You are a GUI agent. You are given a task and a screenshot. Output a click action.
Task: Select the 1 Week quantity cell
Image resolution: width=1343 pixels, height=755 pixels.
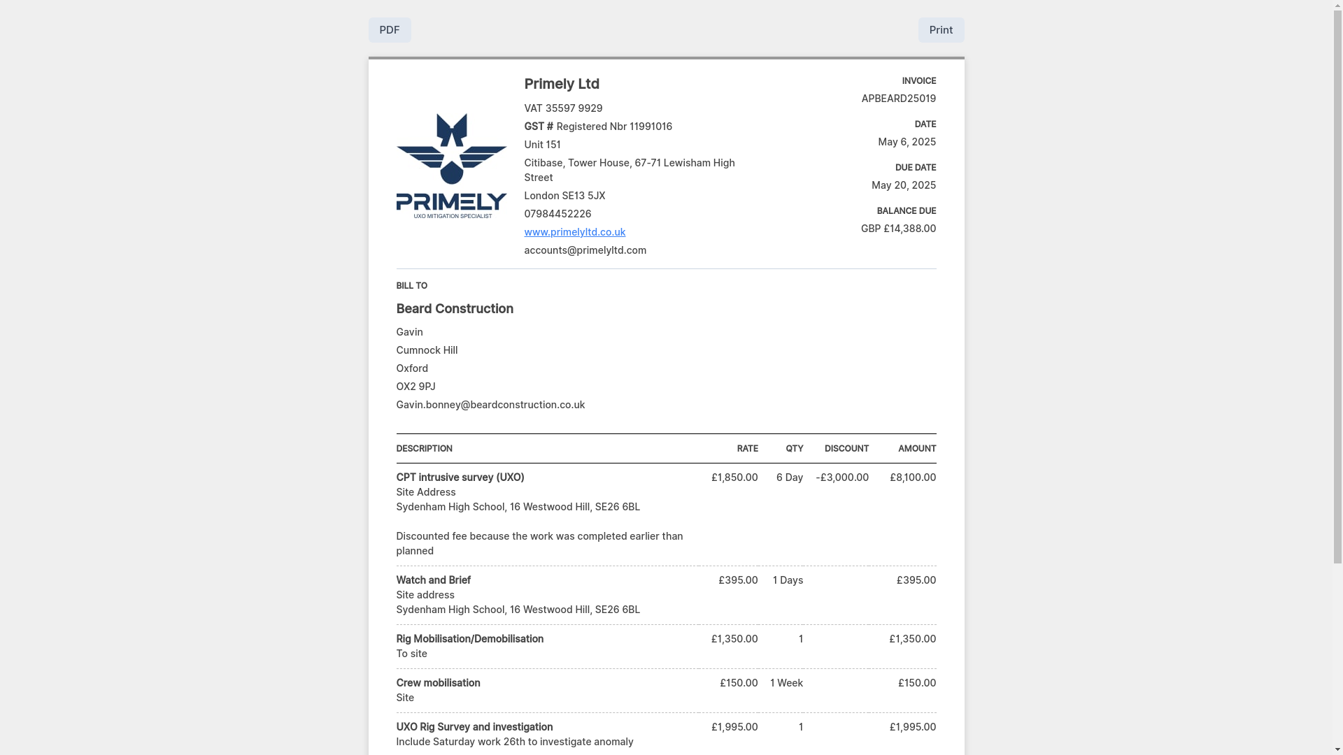point(787,683)
